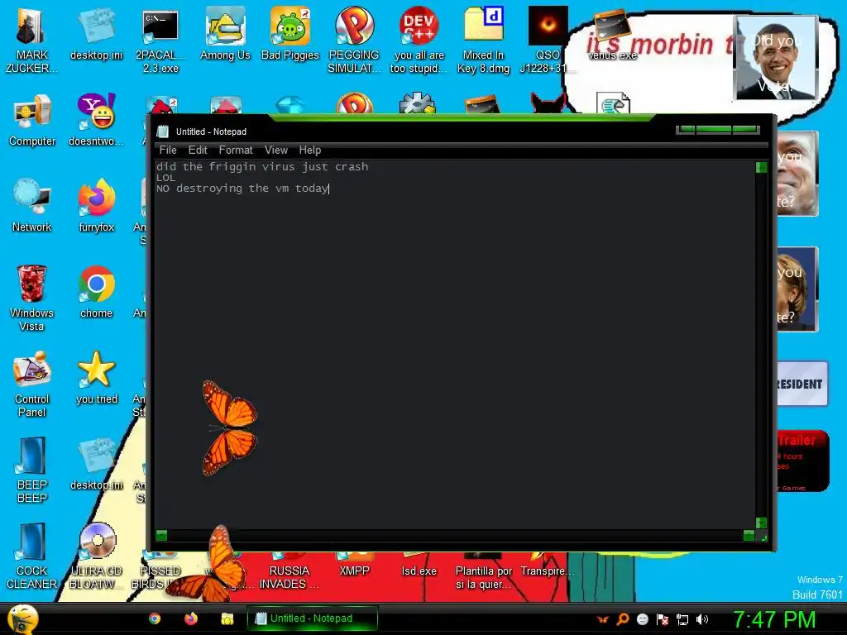Open the Among Us shortcut
847x635 pixels.
pyautogui.click(x=225, y=33)
